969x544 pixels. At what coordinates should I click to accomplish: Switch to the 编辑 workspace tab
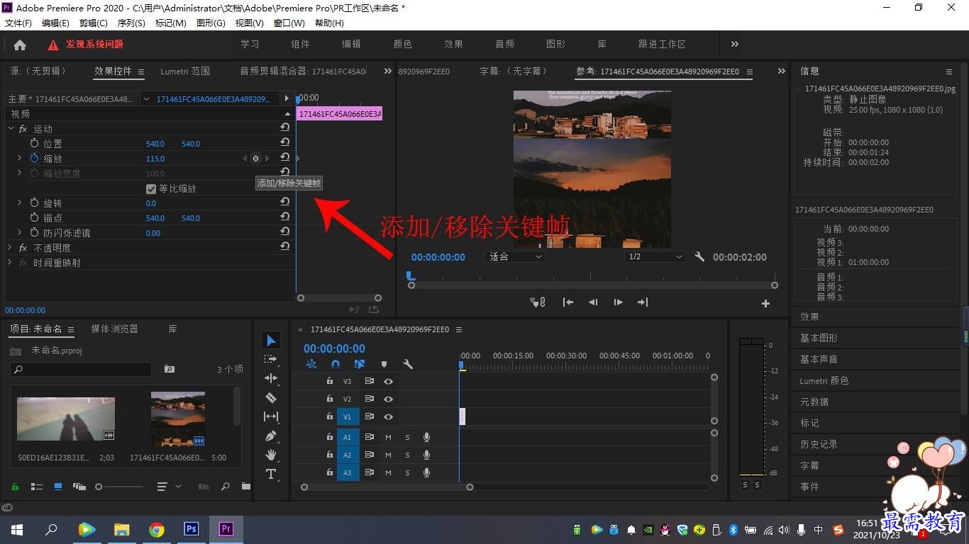[x=351, y=44]
